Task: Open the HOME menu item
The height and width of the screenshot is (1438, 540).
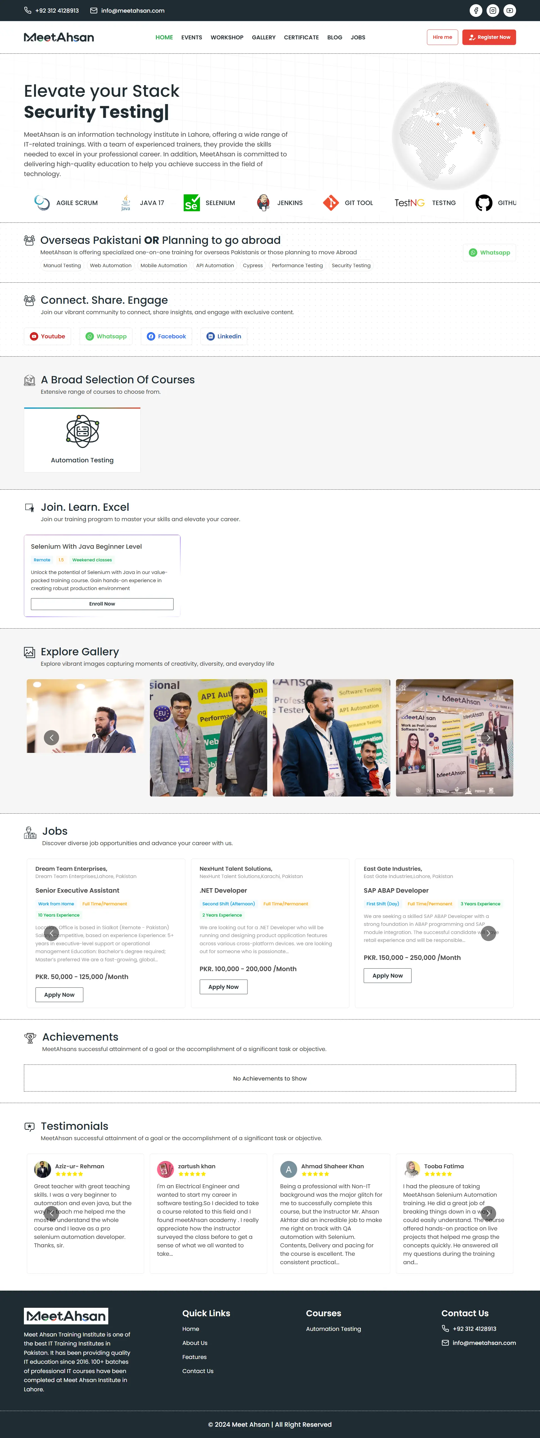Action: (164, 37)
